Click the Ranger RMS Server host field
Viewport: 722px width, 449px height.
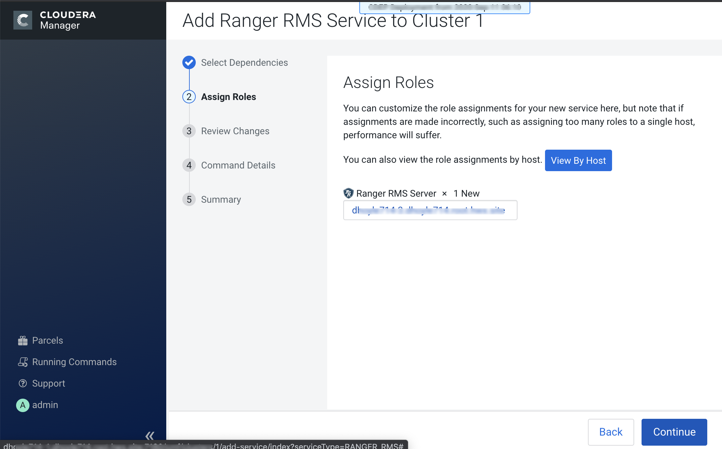(x=430, y=210)
